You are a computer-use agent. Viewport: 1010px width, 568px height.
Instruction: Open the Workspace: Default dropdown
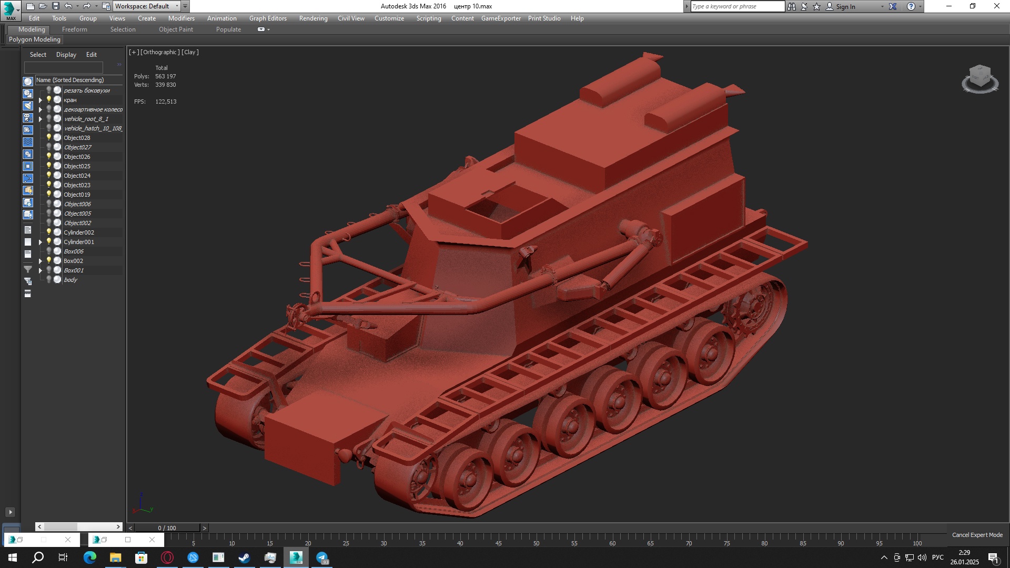click(147, 6)
